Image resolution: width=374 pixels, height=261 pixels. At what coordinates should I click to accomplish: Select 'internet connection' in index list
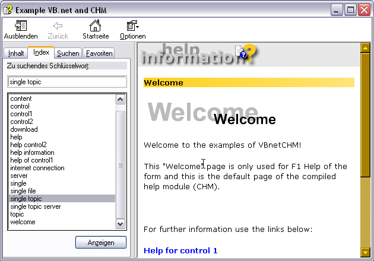(x=37, y=168)
